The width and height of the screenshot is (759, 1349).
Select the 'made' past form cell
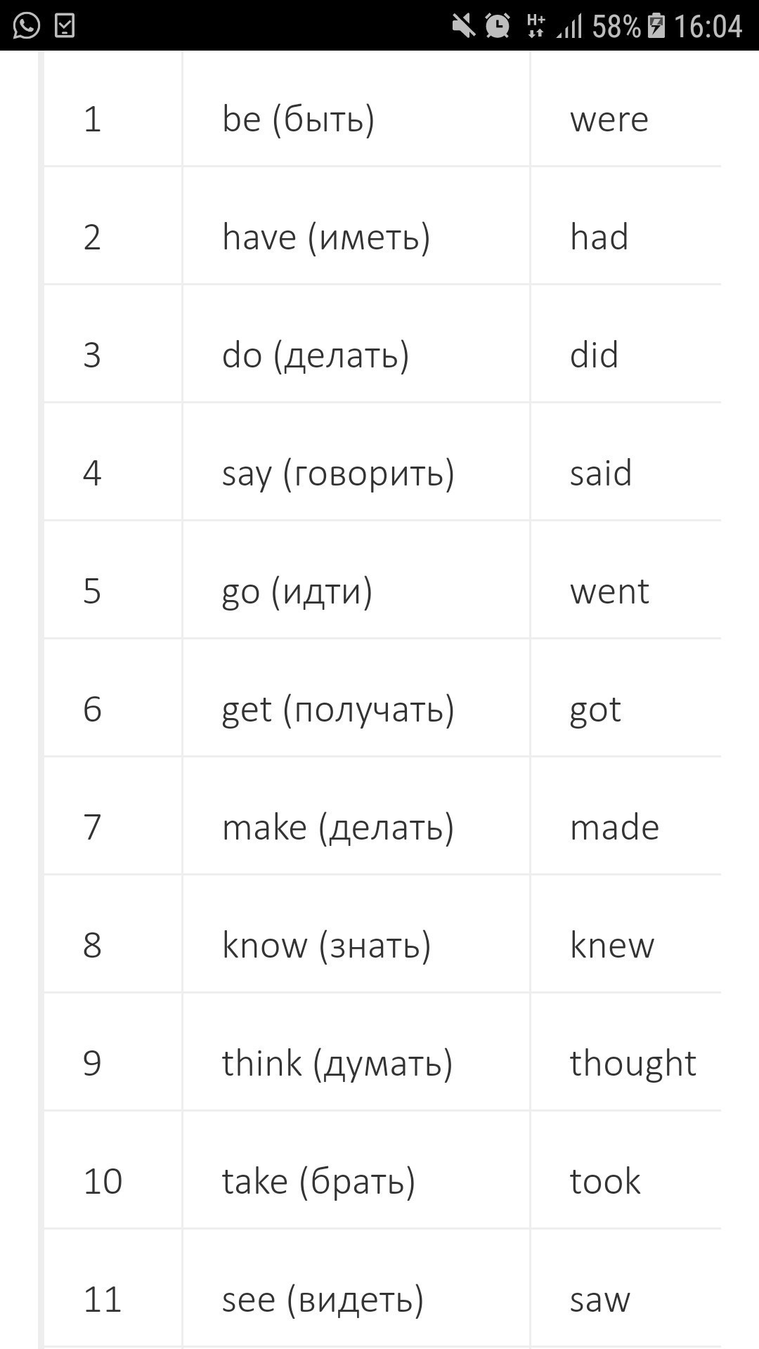(x=626, y=816)
